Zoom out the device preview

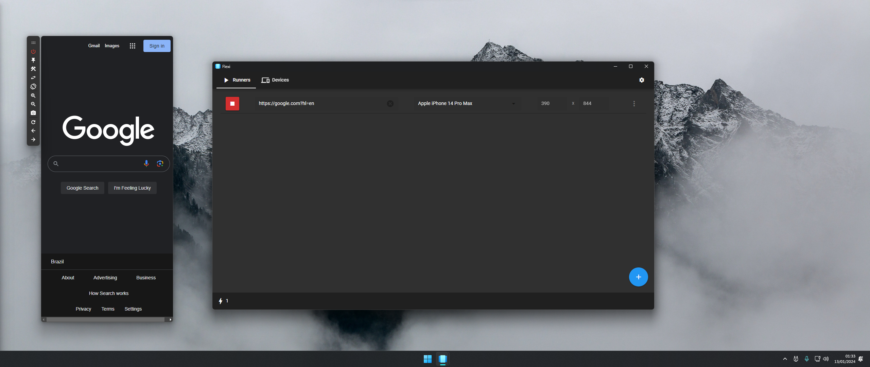(x=33, y=104)
